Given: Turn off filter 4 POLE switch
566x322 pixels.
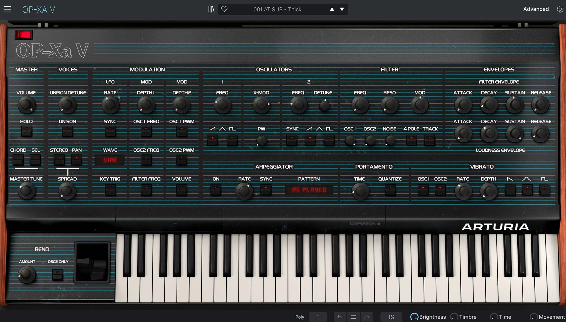Looking at the screenshot, I should click(x=411, y=140).
